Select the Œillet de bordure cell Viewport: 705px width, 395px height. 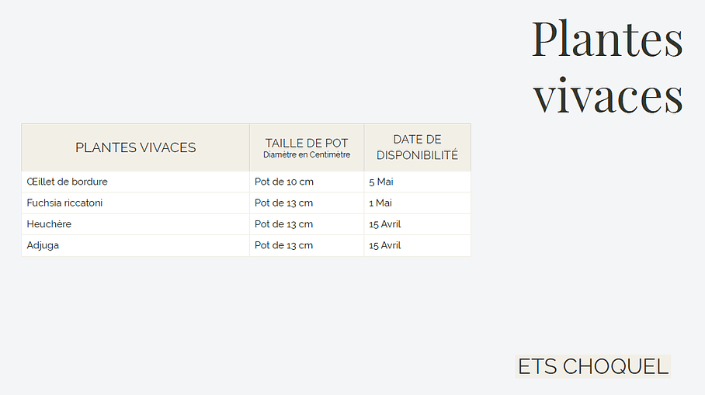click(67, 182)
